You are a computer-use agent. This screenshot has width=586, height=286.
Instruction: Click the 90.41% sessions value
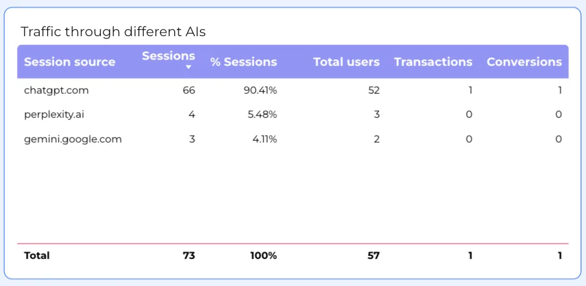tap(260, 91)
